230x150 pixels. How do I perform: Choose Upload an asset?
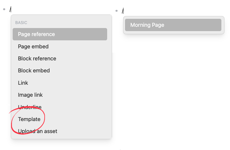(x=38, y=131)
